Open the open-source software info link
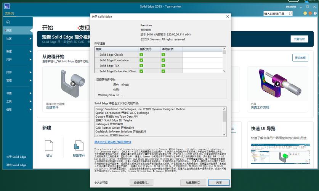The image size is (319, 191). point(113,142)
